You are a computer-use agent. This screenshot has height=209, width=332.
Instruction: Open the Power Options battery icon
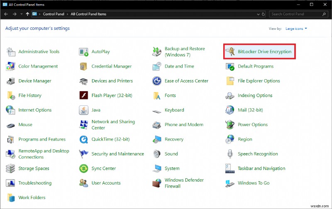pos(230,124)
